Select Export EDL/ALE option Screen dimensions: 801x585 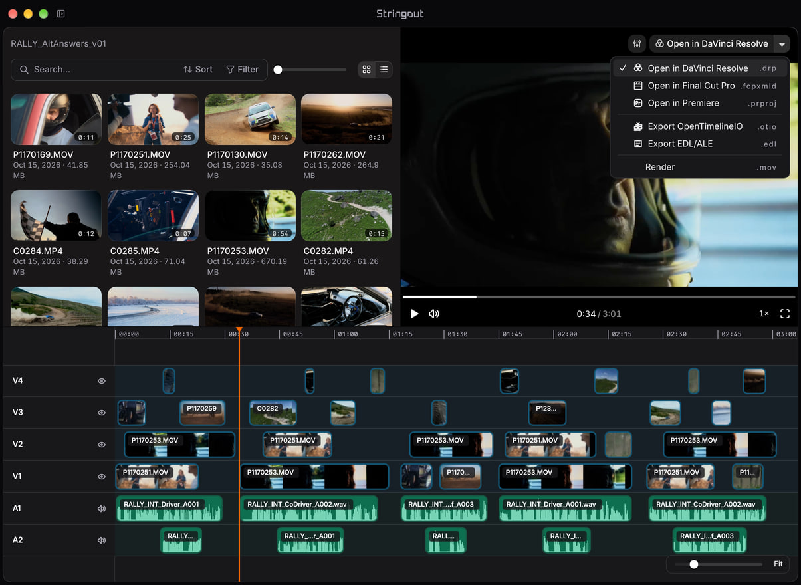pos(699,144)
